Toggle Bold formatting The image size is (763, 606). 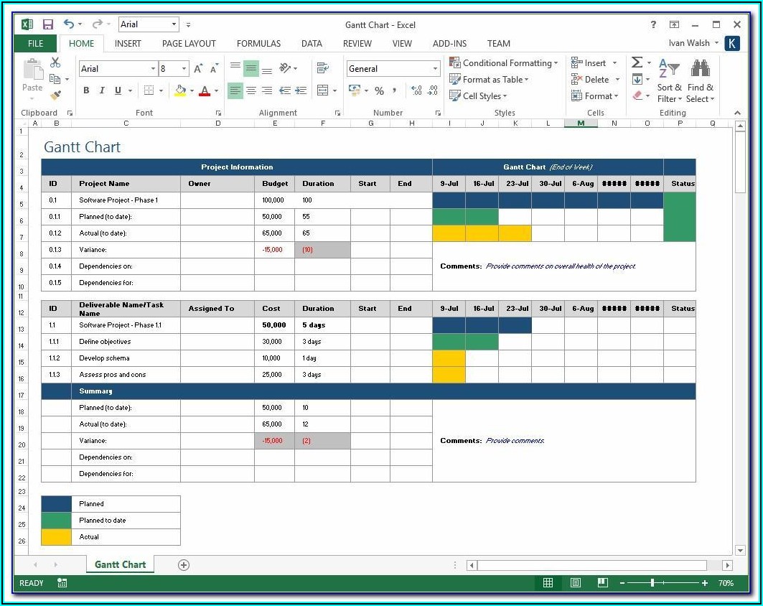[x=86, y=90]
